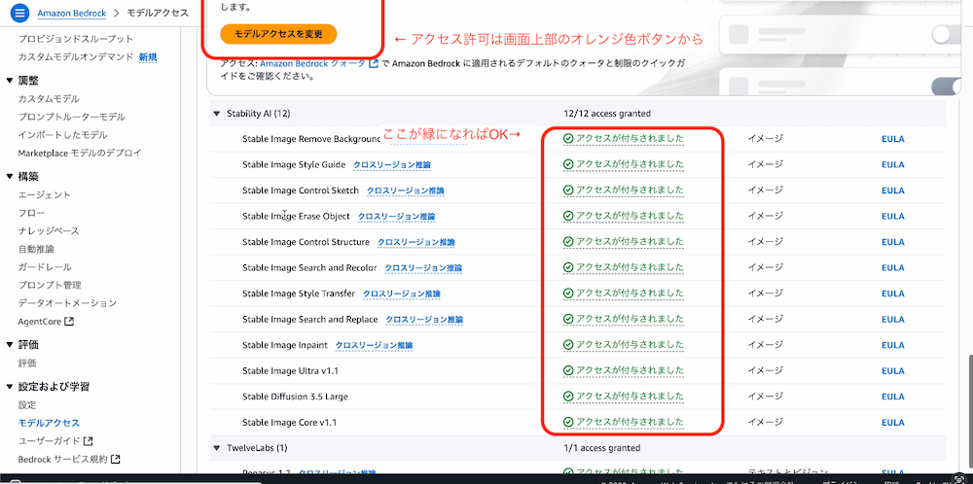Collapse the 調整 sidebar section
The width and height of the screenshot is (973, 484).
coord(10,81)
